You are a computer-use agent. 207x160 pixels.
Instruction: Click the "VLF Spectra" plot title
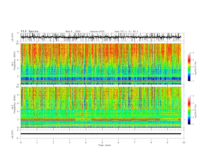click(x=30, y=31)
